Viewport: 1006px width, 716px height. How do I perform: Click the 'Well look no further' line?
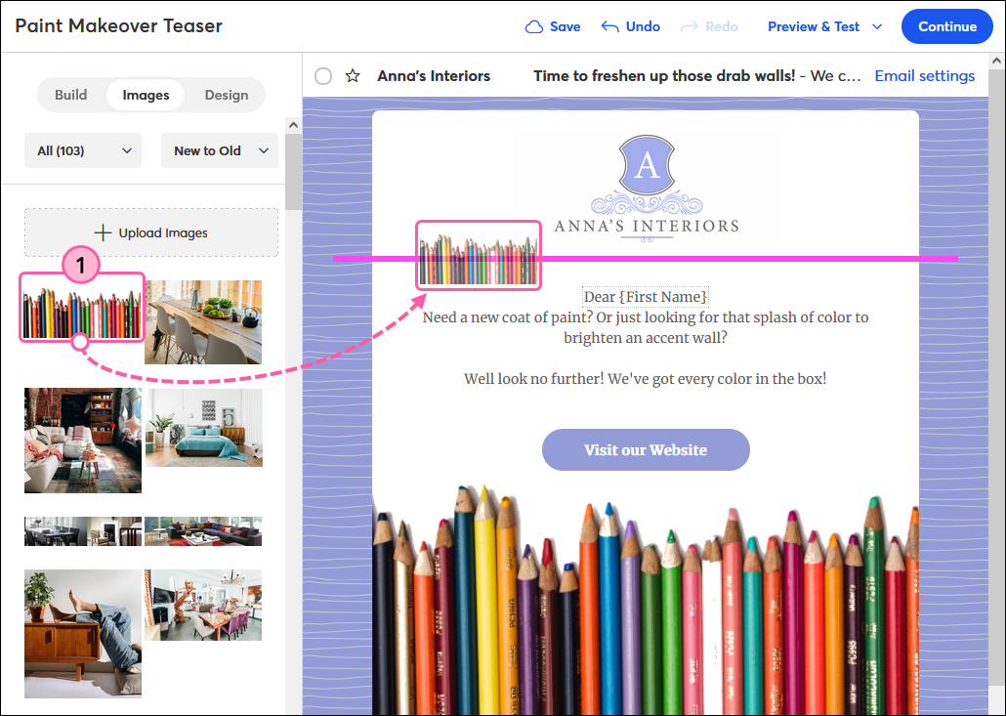[x=646, y=379]
